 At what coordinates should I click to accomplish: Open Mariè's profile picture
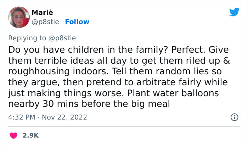[18, 17]
